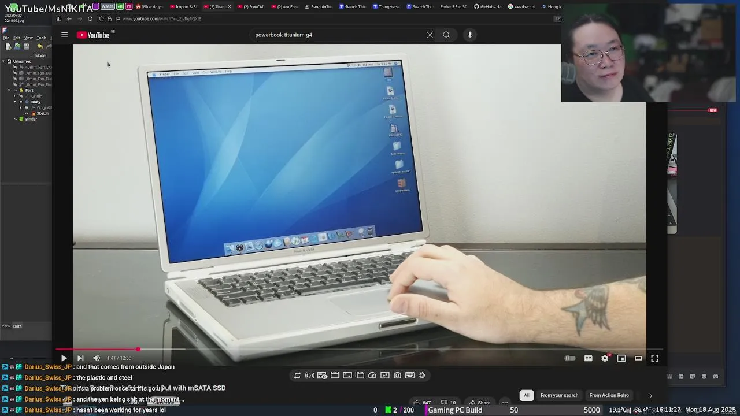Toggle the browser sidebar panel icon

58,18
